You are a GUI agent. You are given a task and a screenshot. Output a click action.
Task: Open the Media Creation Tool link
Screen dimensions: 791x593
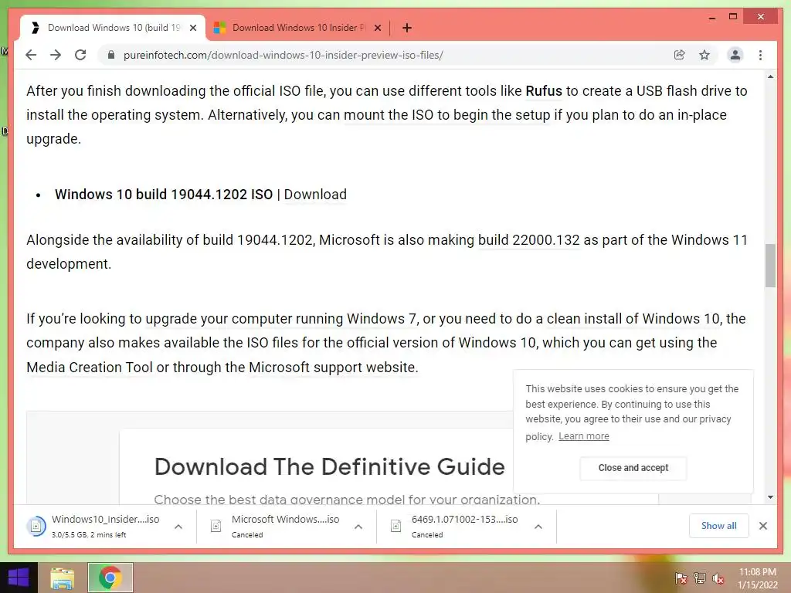[x=90, y=368]
